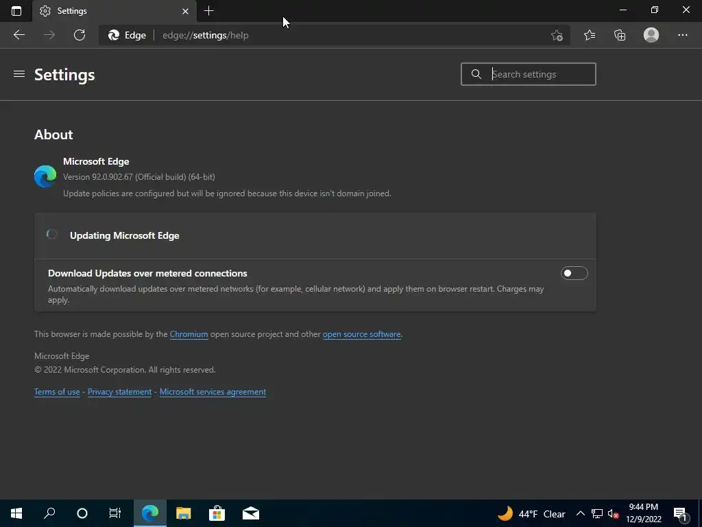The image size is (702, 527).
Task: Click the muted volume tray icon
Action: pos(613,513)
